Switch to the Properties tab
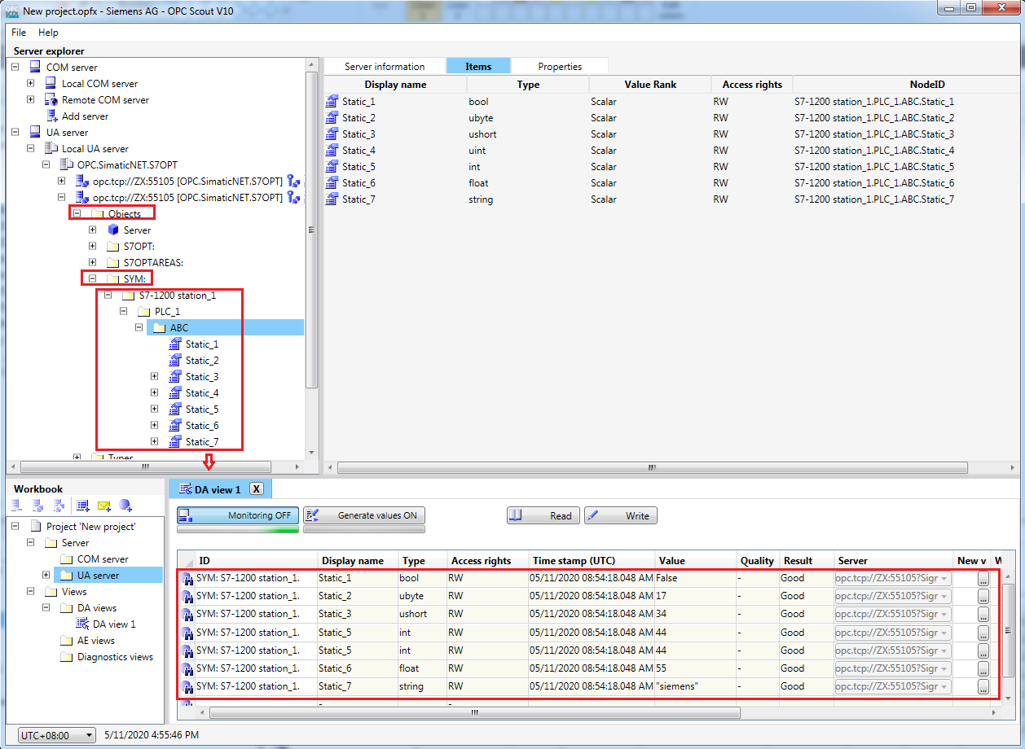 (x=560, y=67)
